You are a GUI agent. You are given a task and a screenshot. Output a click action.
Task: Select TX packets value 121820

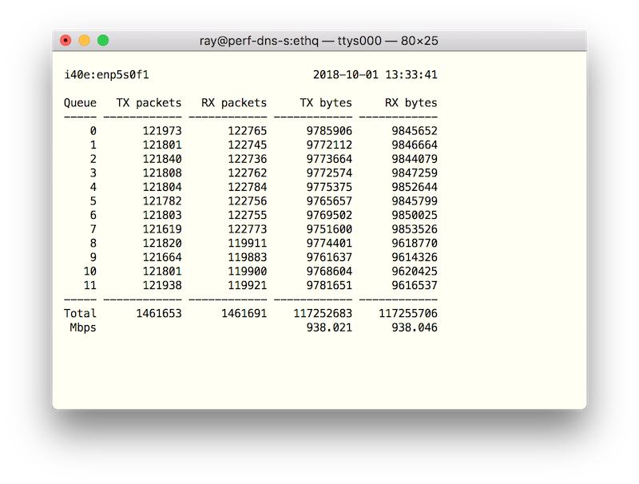(x=162, y=244)
